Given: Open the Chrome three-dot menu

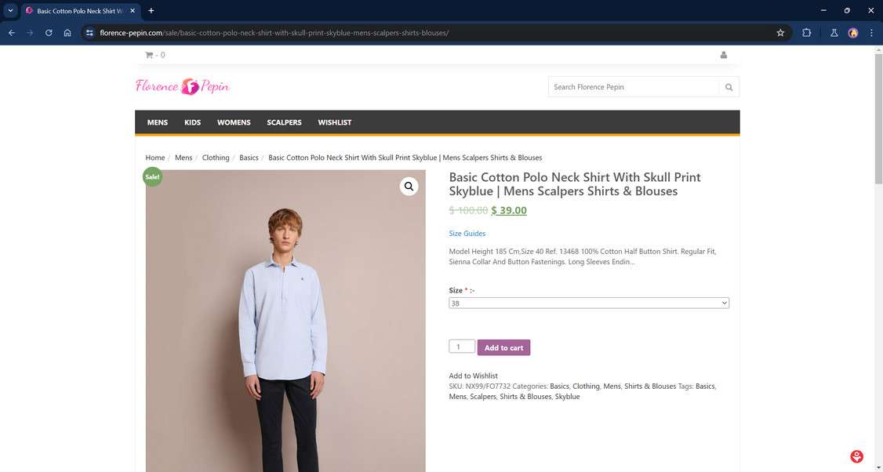Looking at the screenshot, I should tap(871, 33).
